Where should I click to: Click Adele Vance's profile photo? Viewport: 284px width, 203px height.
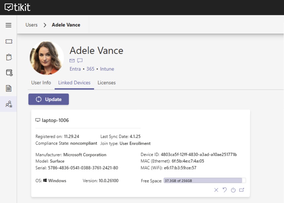[x=47, y=58]
